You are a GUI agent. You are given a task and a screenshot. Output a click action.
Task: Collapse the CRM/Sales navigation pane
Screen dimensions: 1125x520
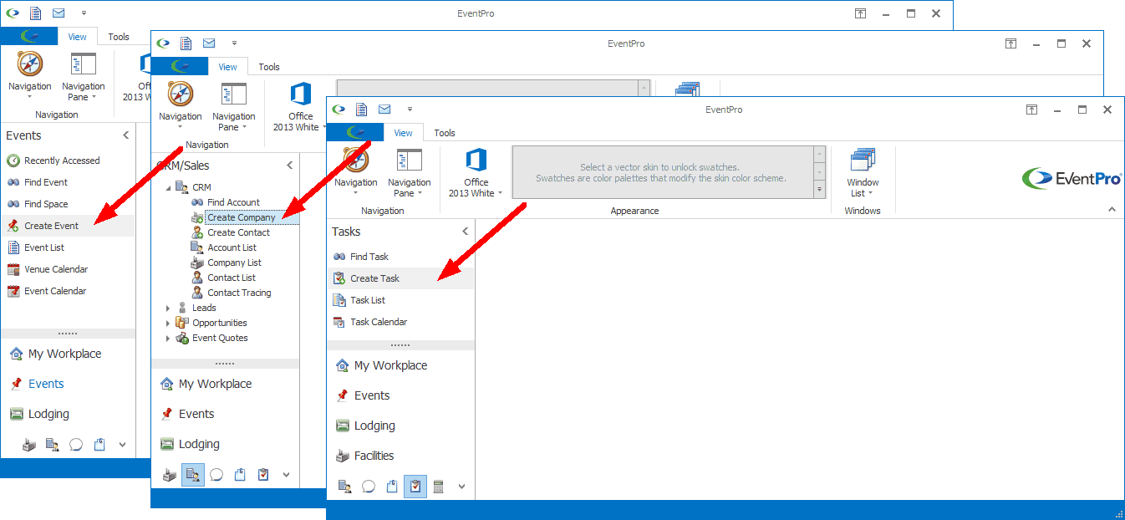[x=290, y=166]
